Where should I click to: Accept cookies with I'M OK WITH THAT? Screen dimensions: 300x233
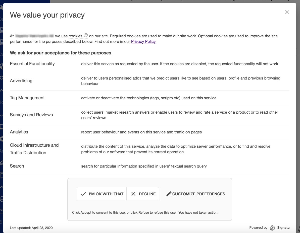[102, 194]
